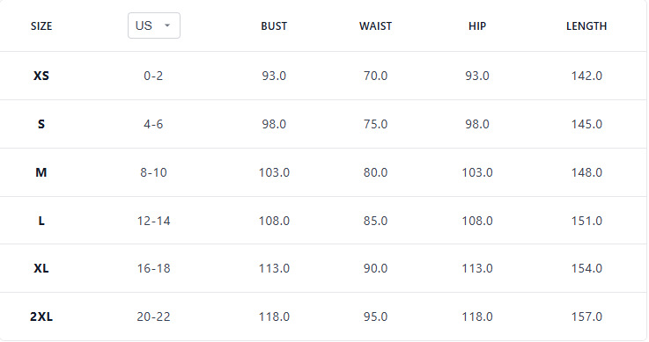Image resolution: width=649 pixels, height=342 pixels.
Task: Select the XS size row label
Action: [41, 76]
